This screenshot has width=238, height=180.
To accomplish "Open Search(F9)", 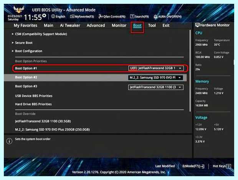I will (139, 16).
